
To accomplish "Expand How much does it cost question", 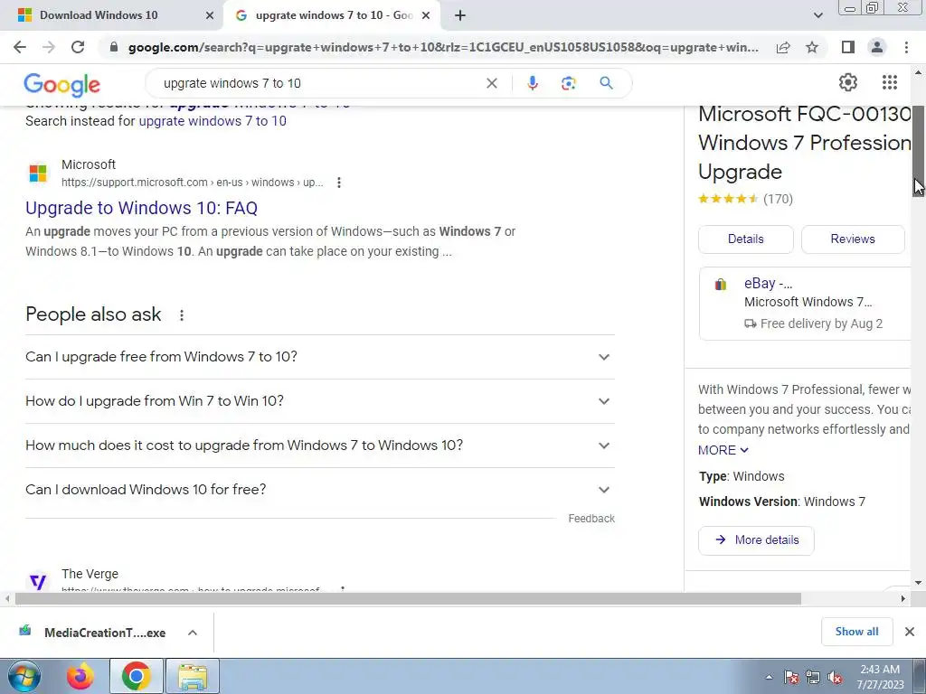I will point(320,445).
